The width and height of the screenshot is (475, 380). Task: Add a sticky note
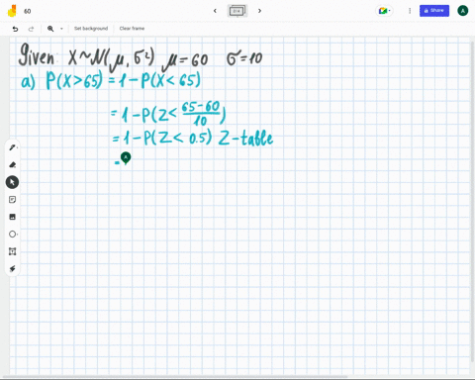click(x=12, y=200)
